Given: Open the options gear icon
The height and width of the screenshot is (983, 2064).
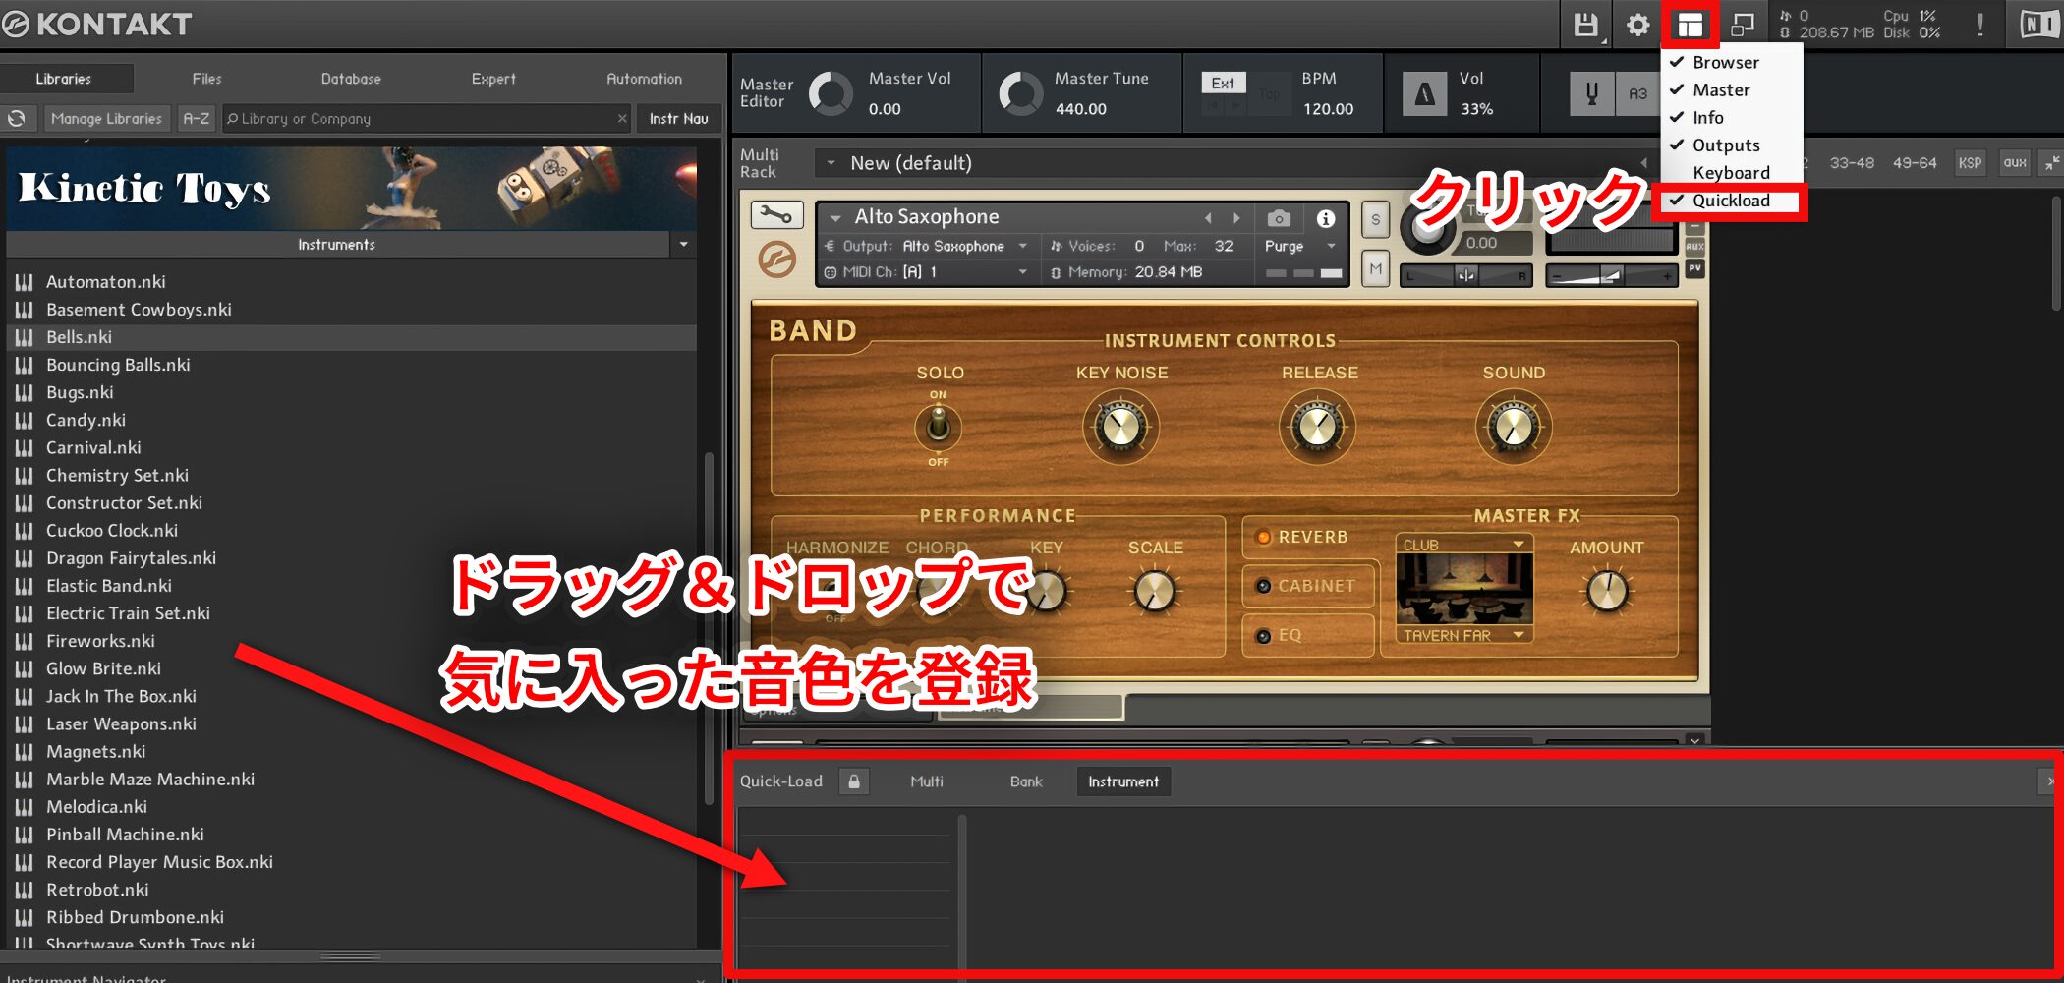Looking at the screenshot, I should (x=1637, y=25).
